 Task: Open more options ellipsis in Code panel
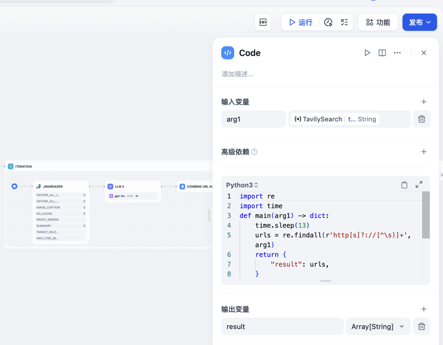(x=397, y=53)
